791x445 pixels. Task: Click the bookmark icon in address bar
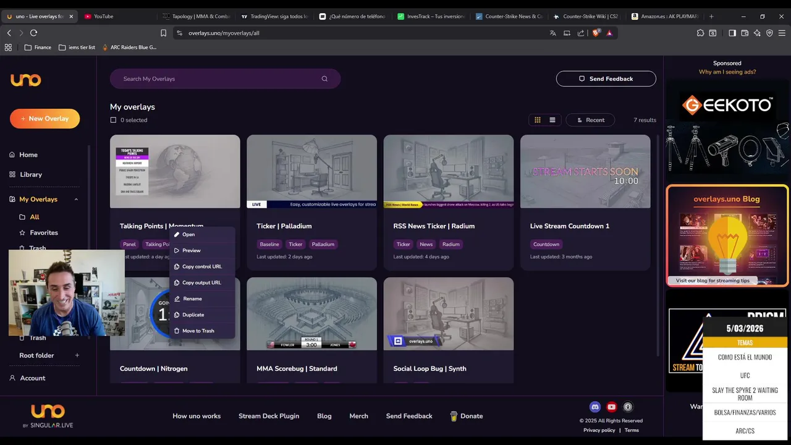click(x=163, y=33)
